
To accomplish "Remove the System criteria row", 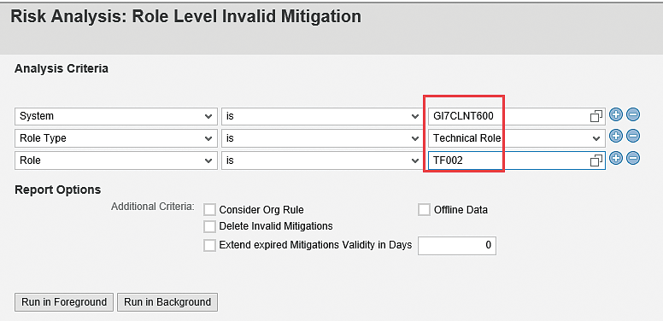I will pos(633,114).
